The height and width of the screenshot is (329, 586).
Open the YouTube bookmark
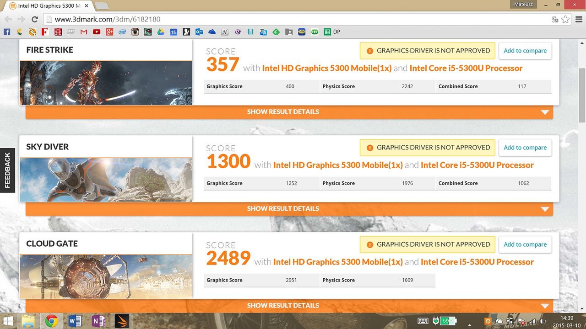coord(97,32)
